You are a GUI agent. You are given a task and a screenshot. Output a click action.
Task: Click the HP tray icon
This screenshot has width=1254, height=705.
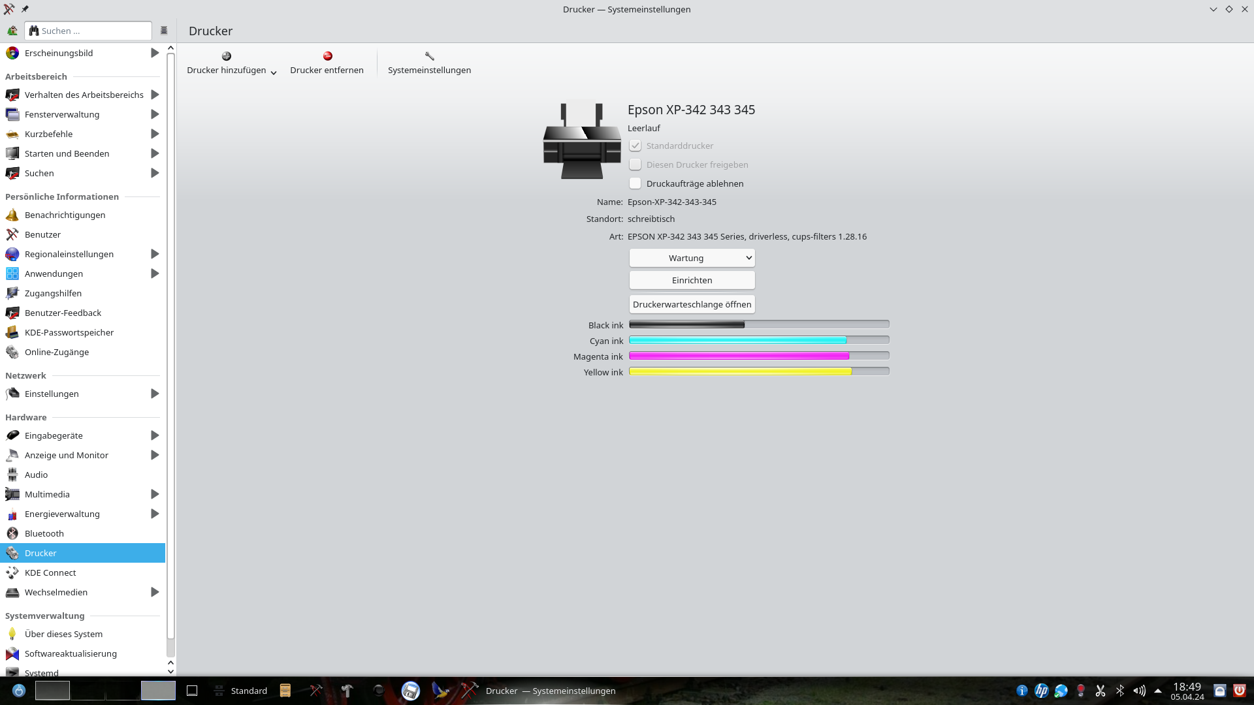1042,691
